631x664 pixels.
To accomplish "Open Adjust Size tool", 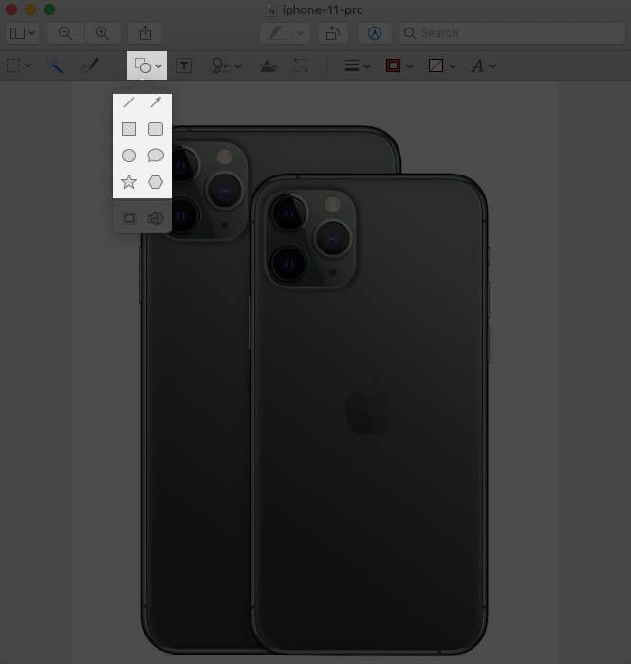I will click(300, 65).
